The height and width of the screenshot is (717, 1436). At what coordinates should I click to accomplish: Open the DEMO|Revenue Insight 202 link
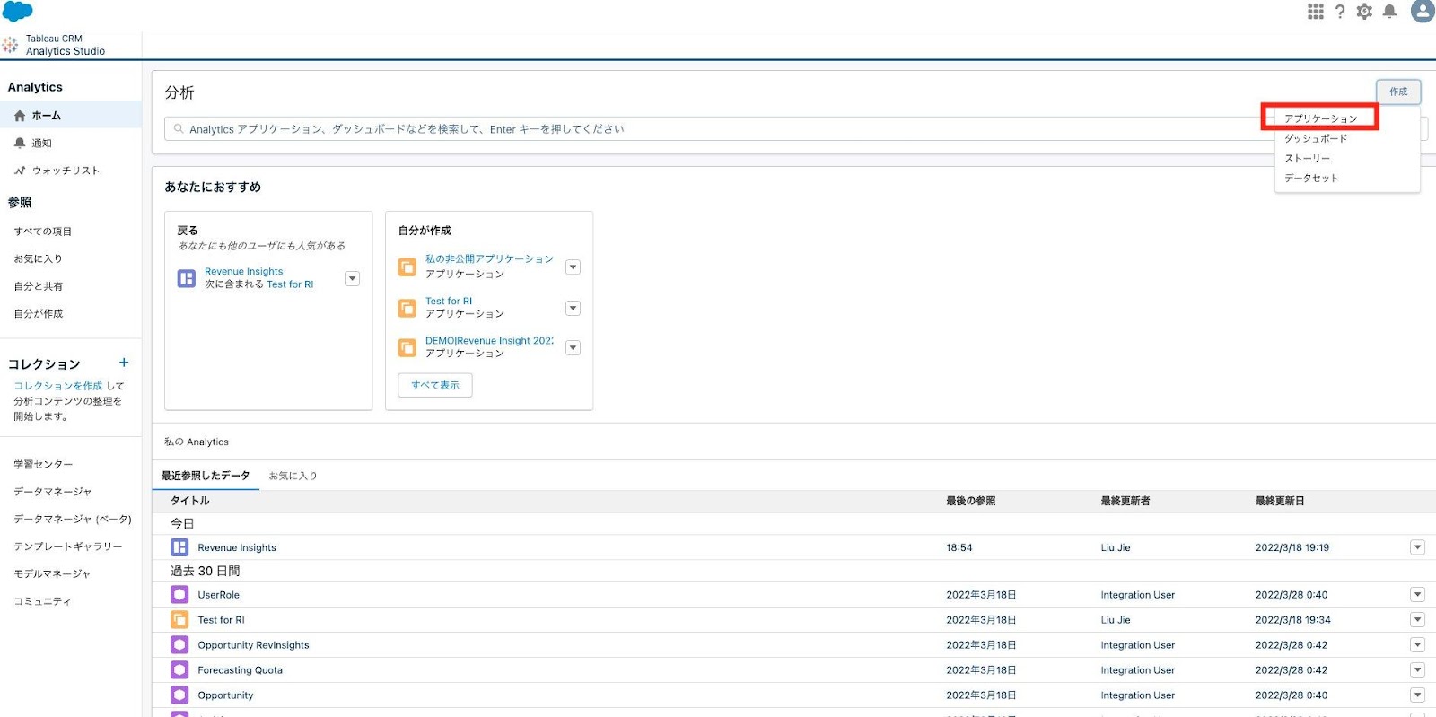[x=489, y=340]
